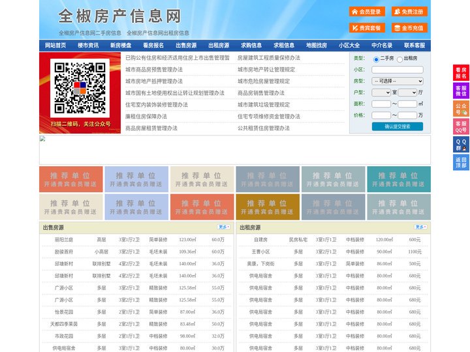This screenshot has height=352, width=470.
Task: Click 更多 link in 出租房源 header
Action: pyautogui.click(x=420, y=227)
